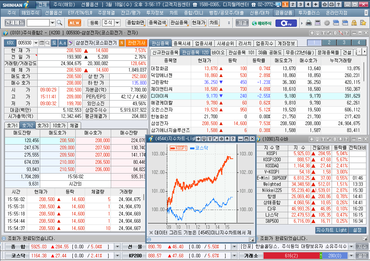Screen dimensions: 370x261
Task: Open the news ticker dropdown beside 한솔홀딩스 headline
Action: pyautogui.click(x=352, y=247)
